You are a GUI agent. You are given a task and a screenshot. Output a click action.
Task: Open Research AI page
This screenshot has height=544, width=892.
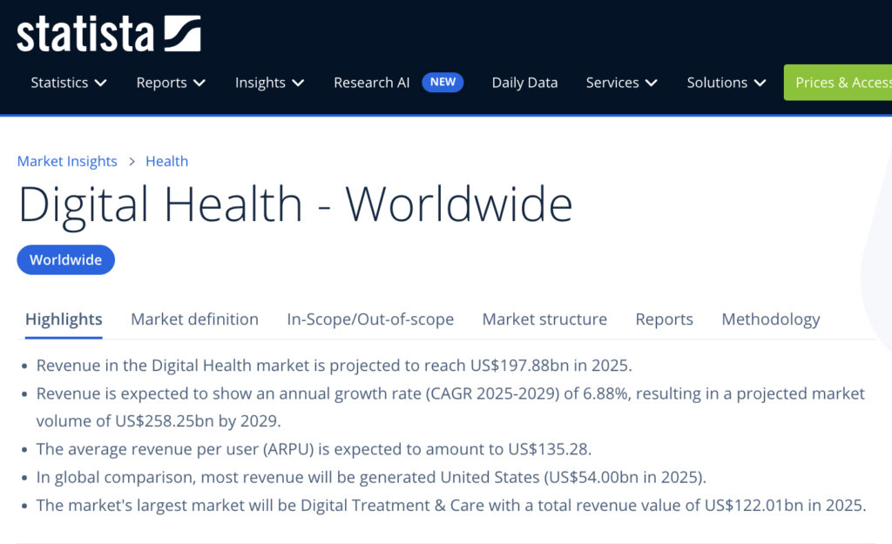click(371, 83)
